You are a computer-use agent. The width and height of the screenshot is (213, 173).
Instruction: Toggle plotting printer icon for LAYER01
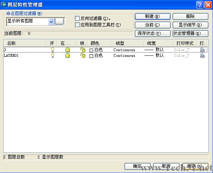click(x=202, y=55)
